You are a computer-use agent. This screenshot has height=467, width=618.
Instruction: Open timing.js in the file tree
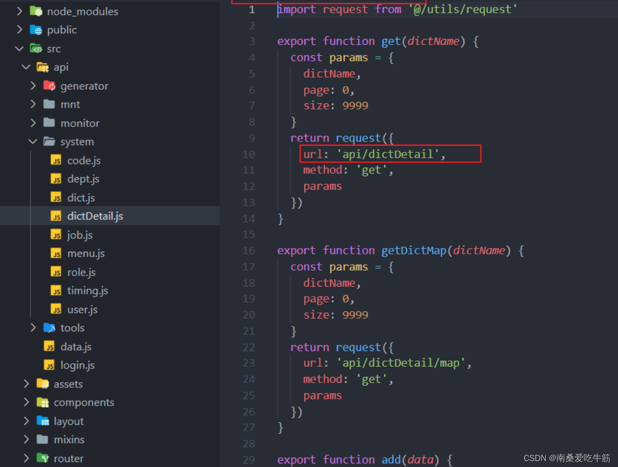pos(88,291)
